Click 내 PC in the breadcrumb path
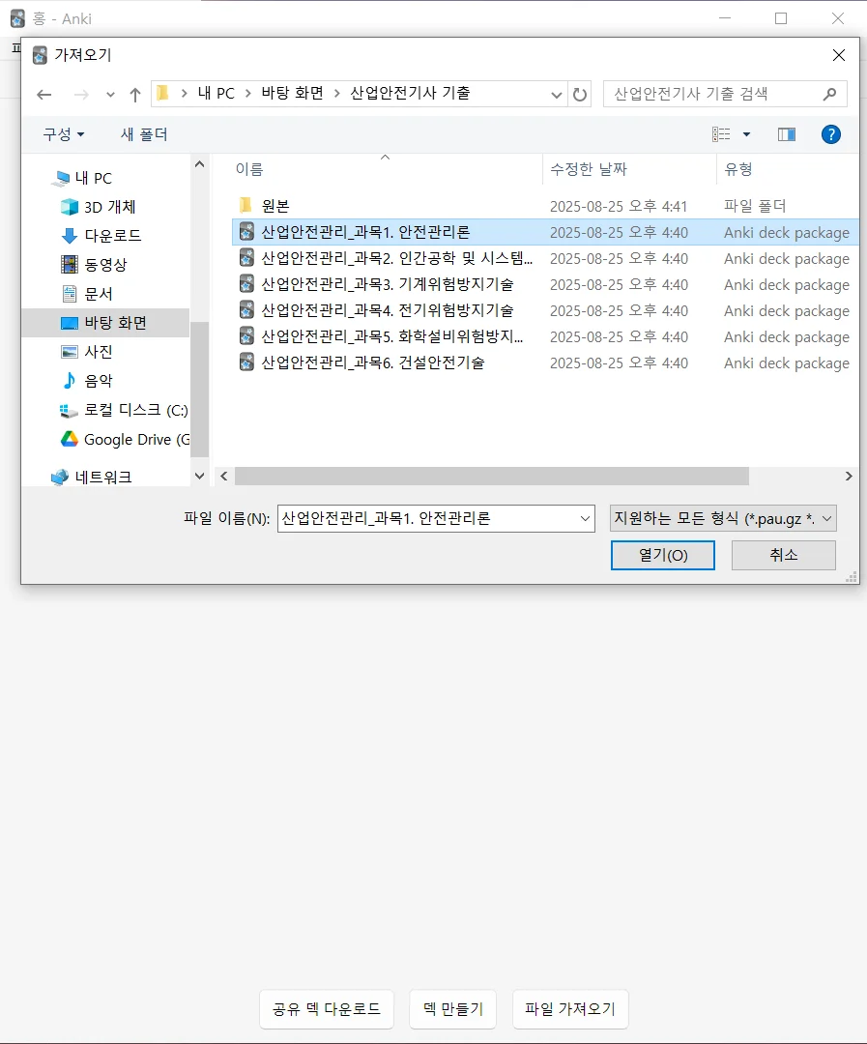 (218, 94)
